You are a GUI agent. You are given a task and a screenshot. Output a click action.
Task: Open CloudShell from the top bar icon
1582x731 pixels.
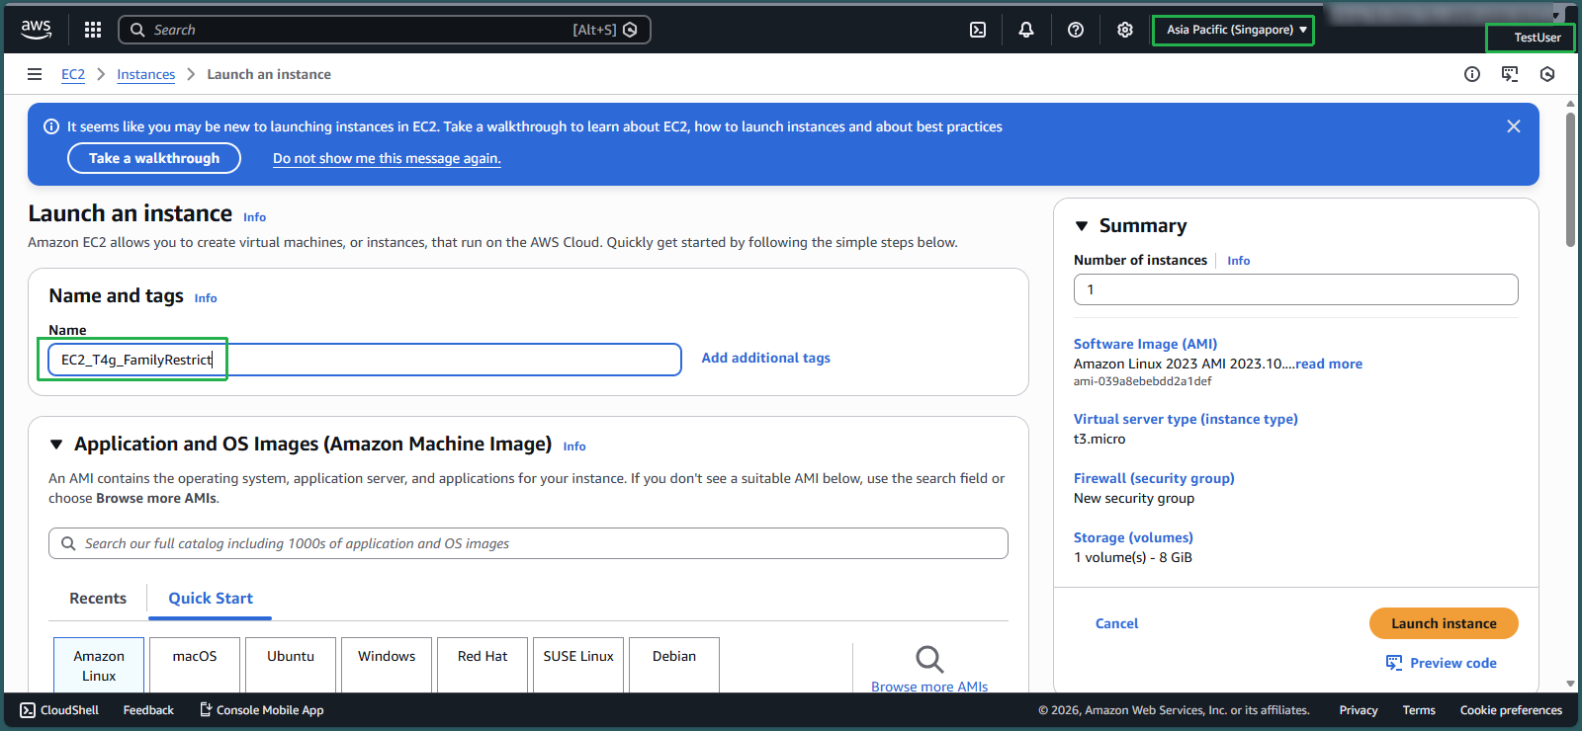978,30
